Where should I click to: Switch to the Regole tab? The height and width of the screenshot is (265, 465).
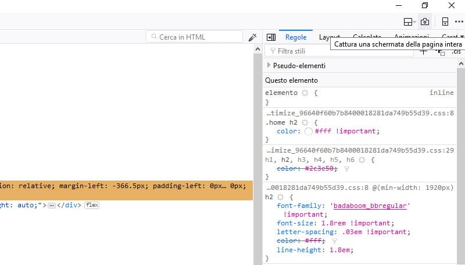[296, 37]
